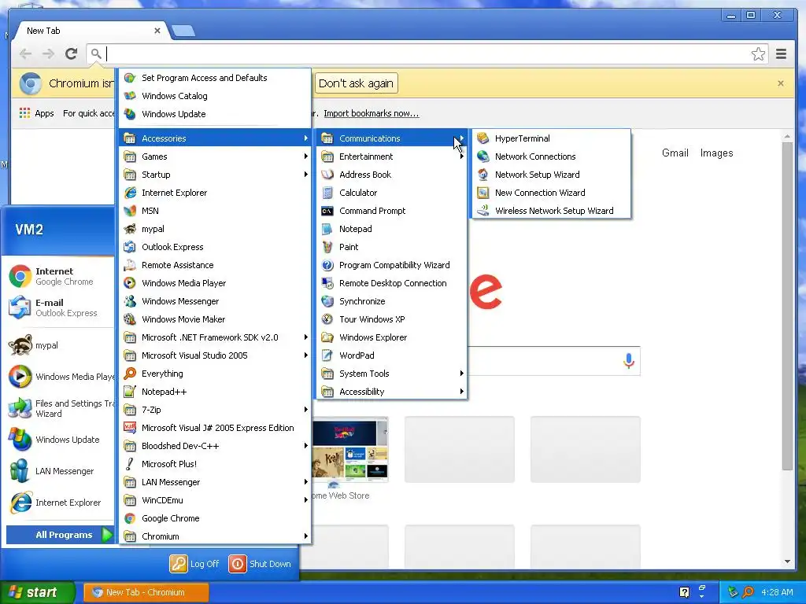
Task: Open Apps shortcut in bookmarks bar
Action: [36, 113]
